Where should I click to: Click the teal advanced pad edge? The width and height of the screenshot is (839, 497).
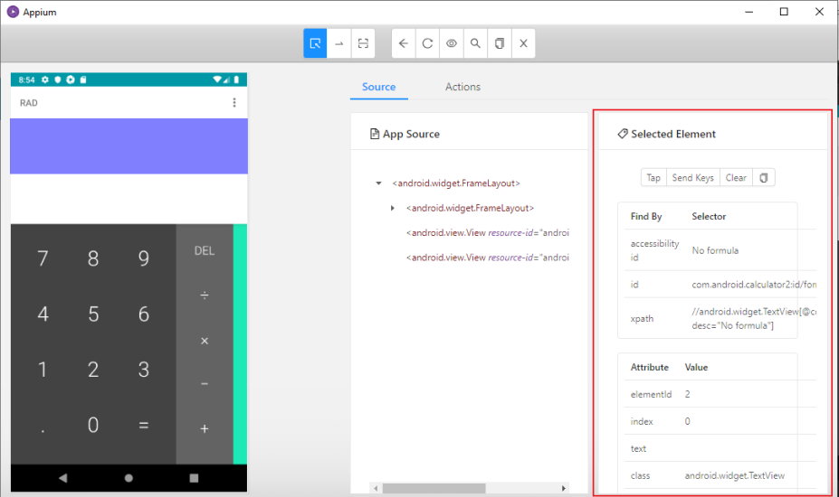[240, 343]
